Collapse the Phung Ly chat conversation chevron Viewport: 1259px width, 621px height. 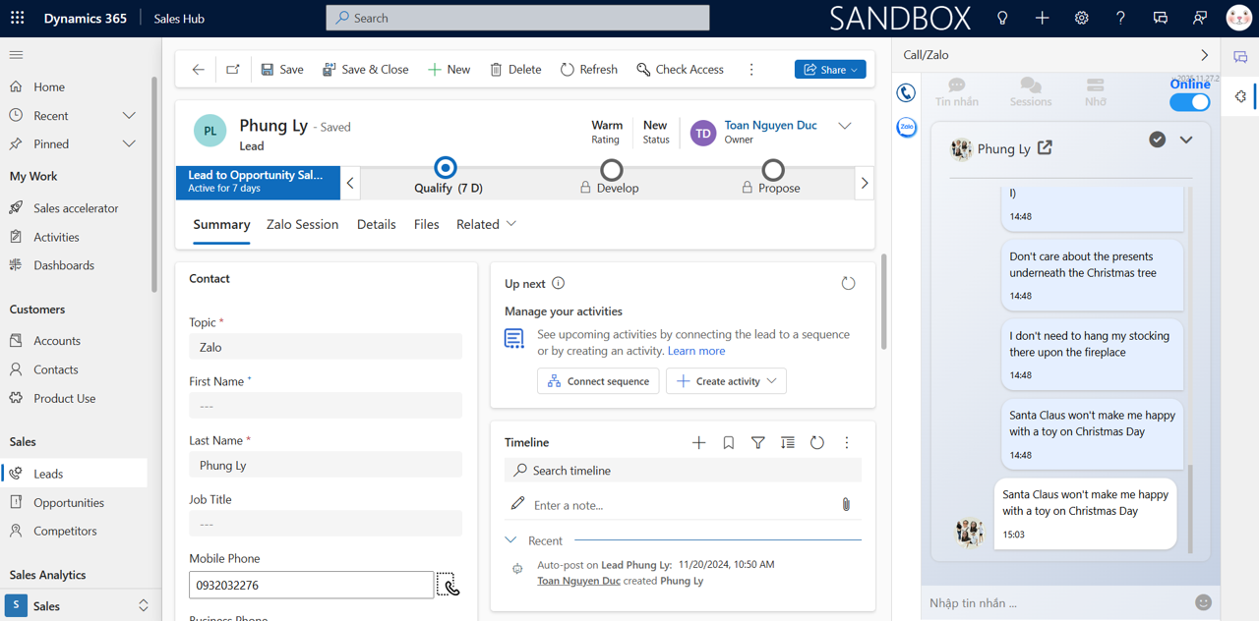click(1186, 140)
